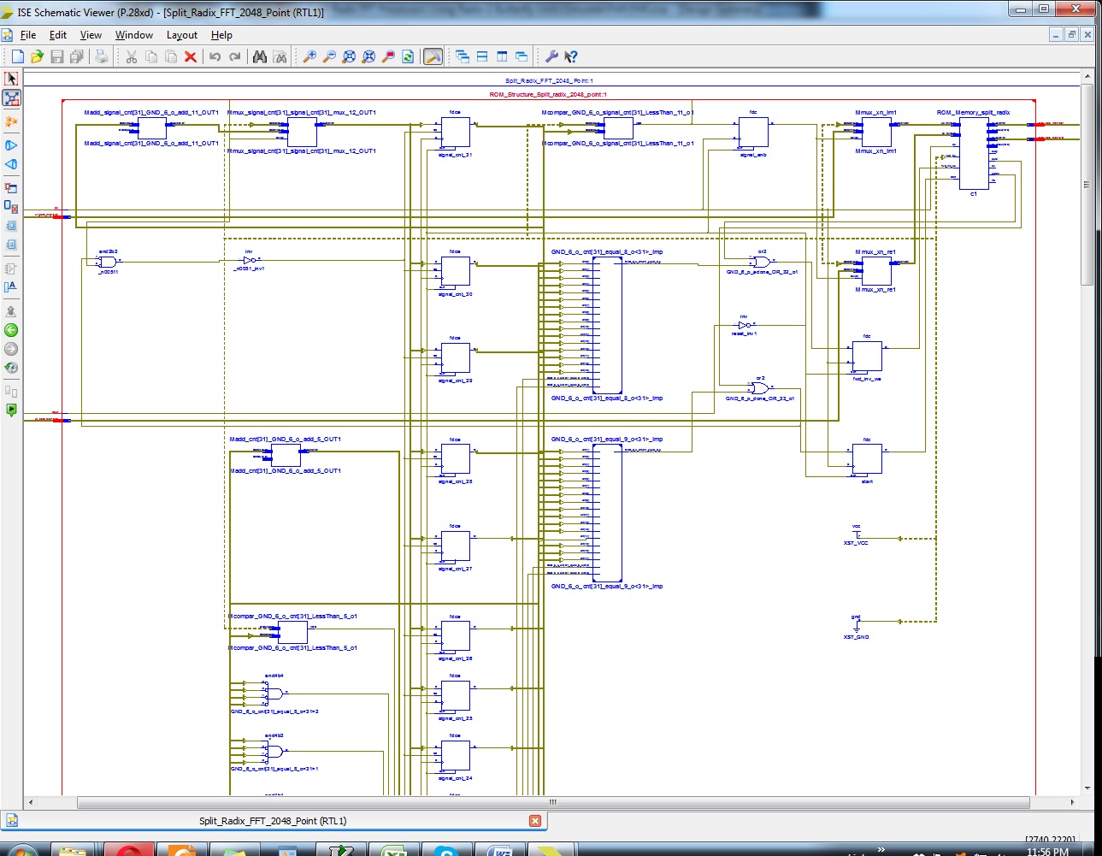Click the Cascade windows icon
The height and width of the screenshot is (856, 1102).
[x=463, y=56]
